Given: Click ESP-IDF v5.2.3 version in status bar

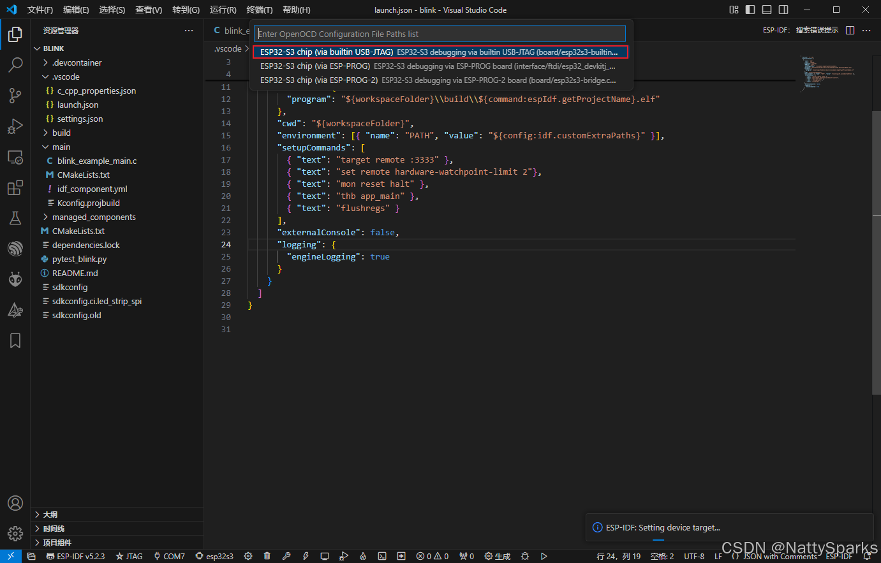Looking at the screenshot, I should 75,556.
